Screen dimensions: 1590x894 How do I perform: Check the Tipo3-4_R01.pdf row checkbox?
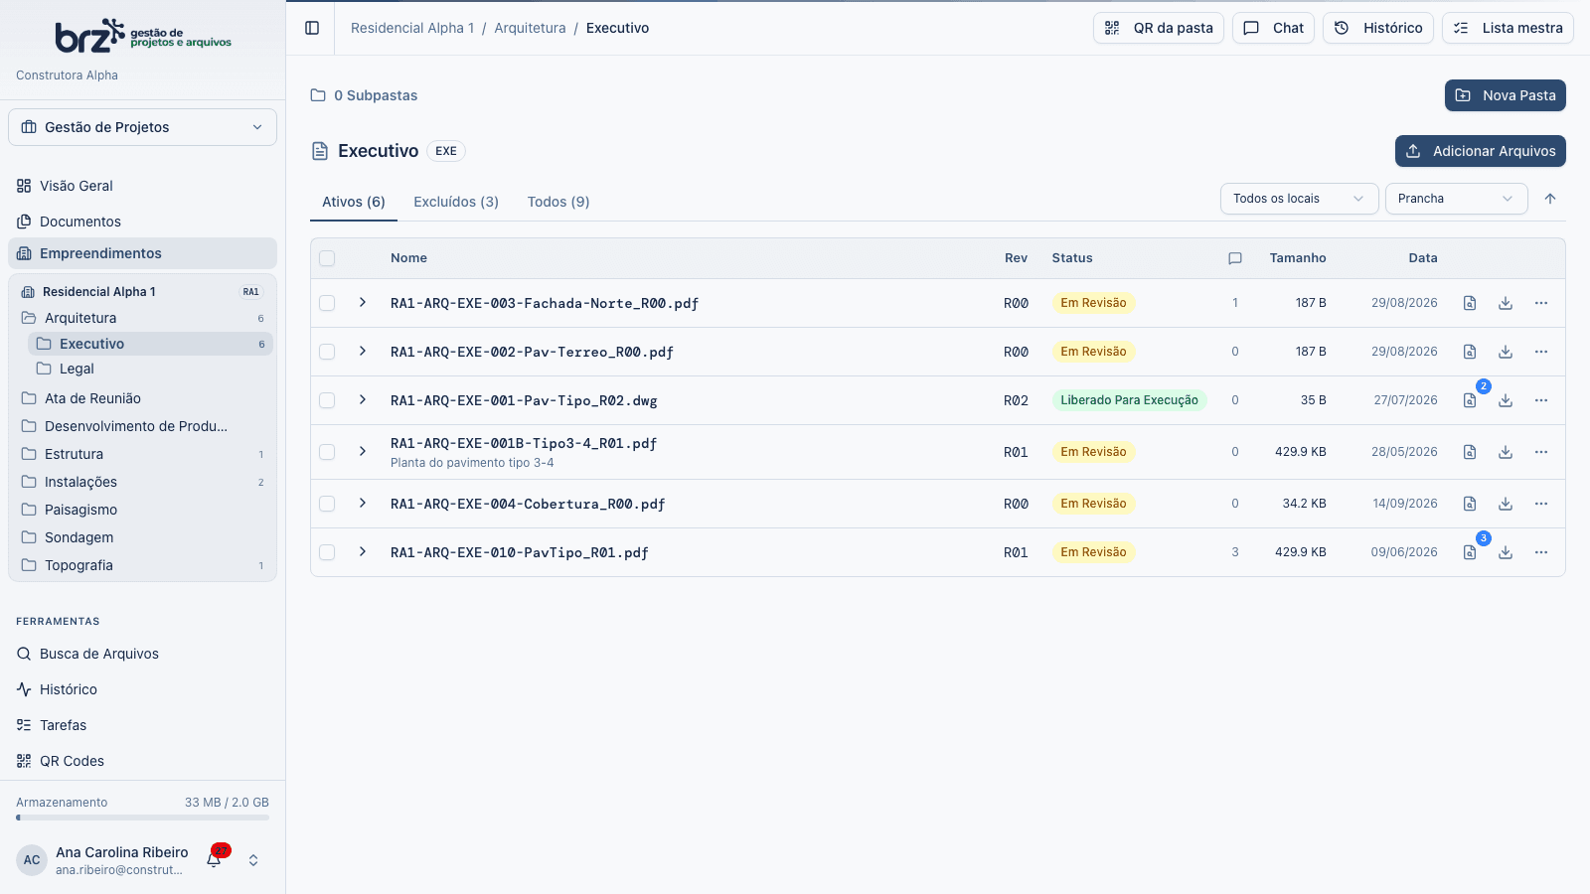click(x=327, y=452)
